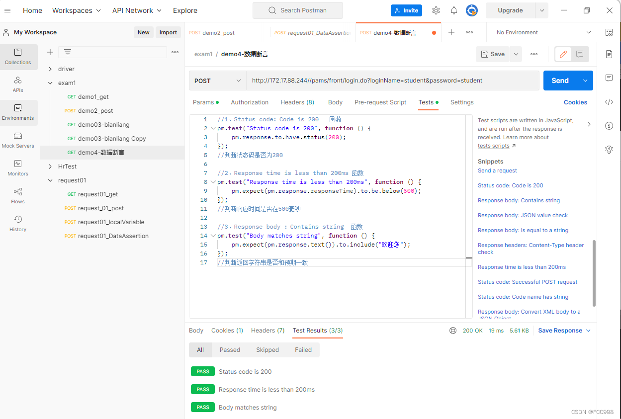
Task: Open Save options dropdown arrow
Action: coord(516,54)
